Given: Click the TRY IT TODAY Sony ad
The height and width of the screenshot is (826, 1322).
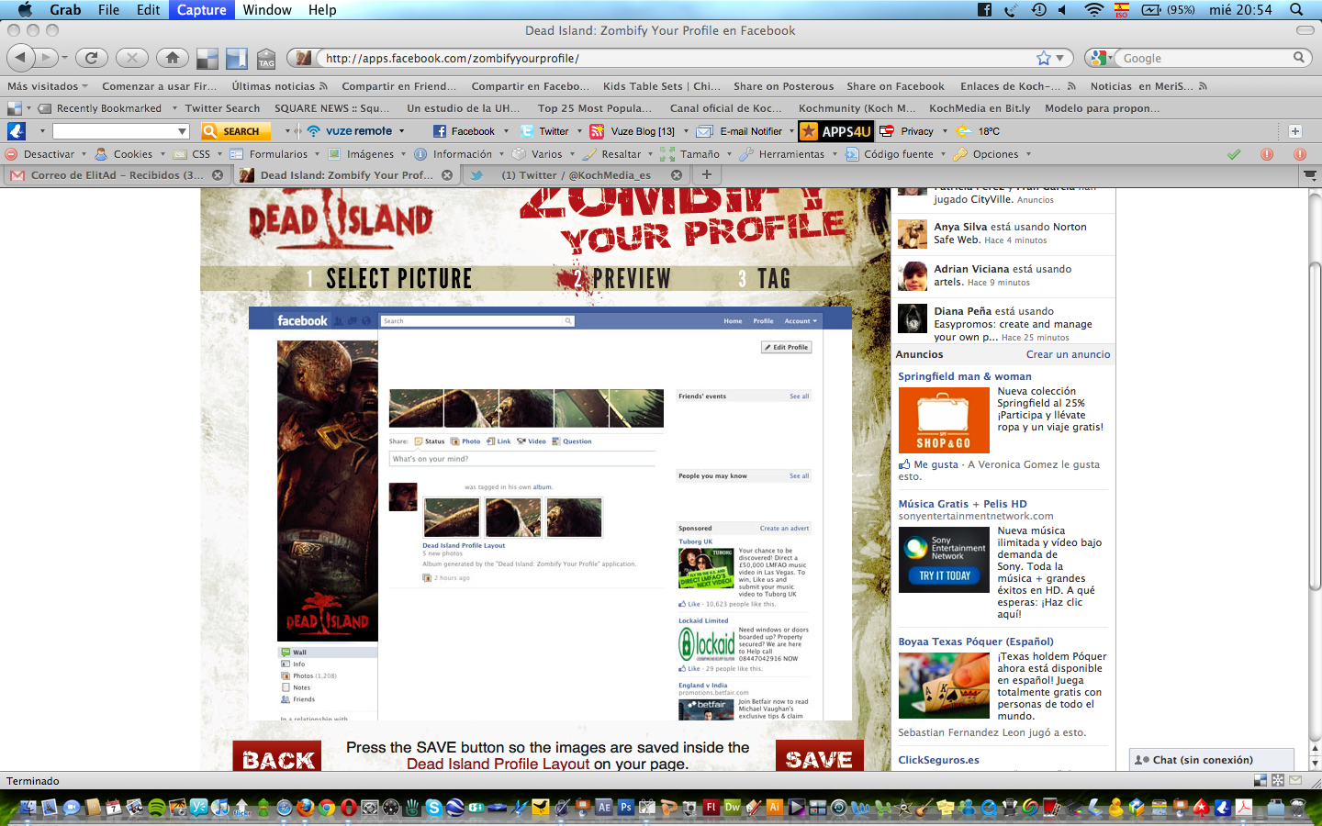Looking at the screenshot, I should [x=945, y=575].
